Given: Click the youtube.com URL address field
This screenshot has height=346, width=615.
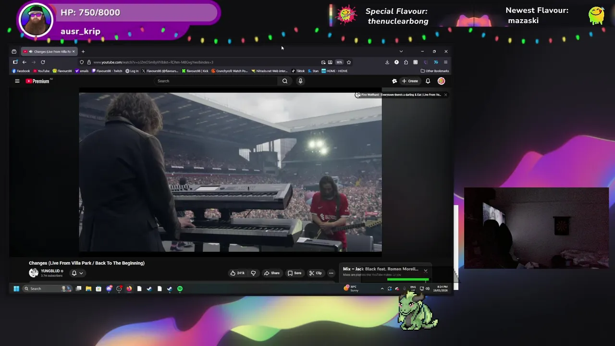Looking at the screenshot, I should coord(204,62).
